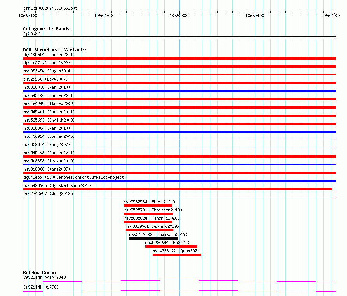Open the RefSeq Genes track header

tap(39, 273)
